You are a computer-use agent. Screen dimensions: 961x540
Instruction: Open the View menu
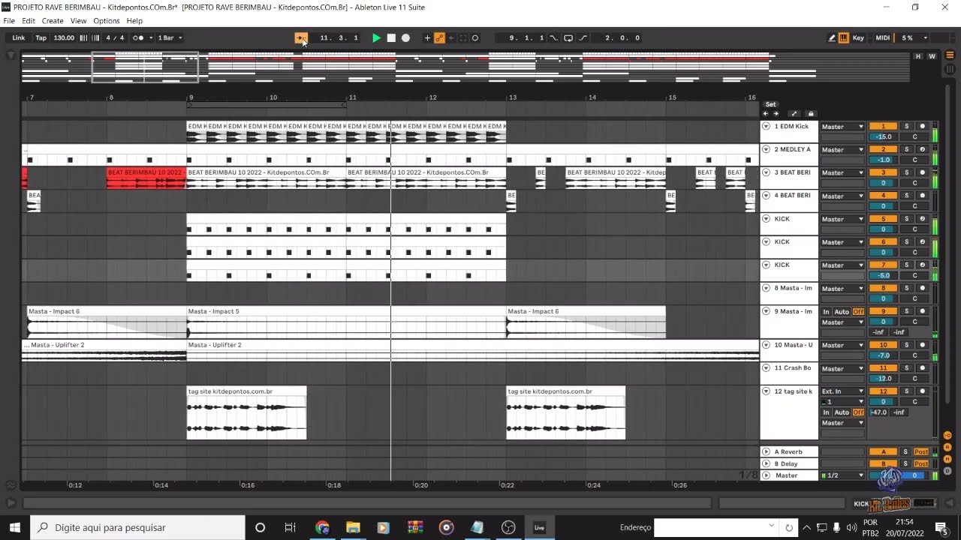[x=78, y=21]
